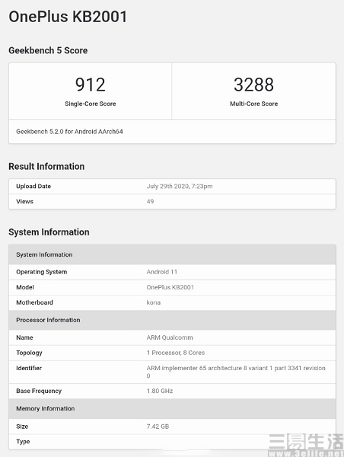The height and width of the screenshot is (457, 344).
Task: Click the single-core score value 912
Action: [91, 85]
